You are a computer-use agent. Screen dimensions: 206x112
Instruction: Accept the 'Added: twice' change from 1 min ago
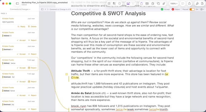click(x=21, y=68)
